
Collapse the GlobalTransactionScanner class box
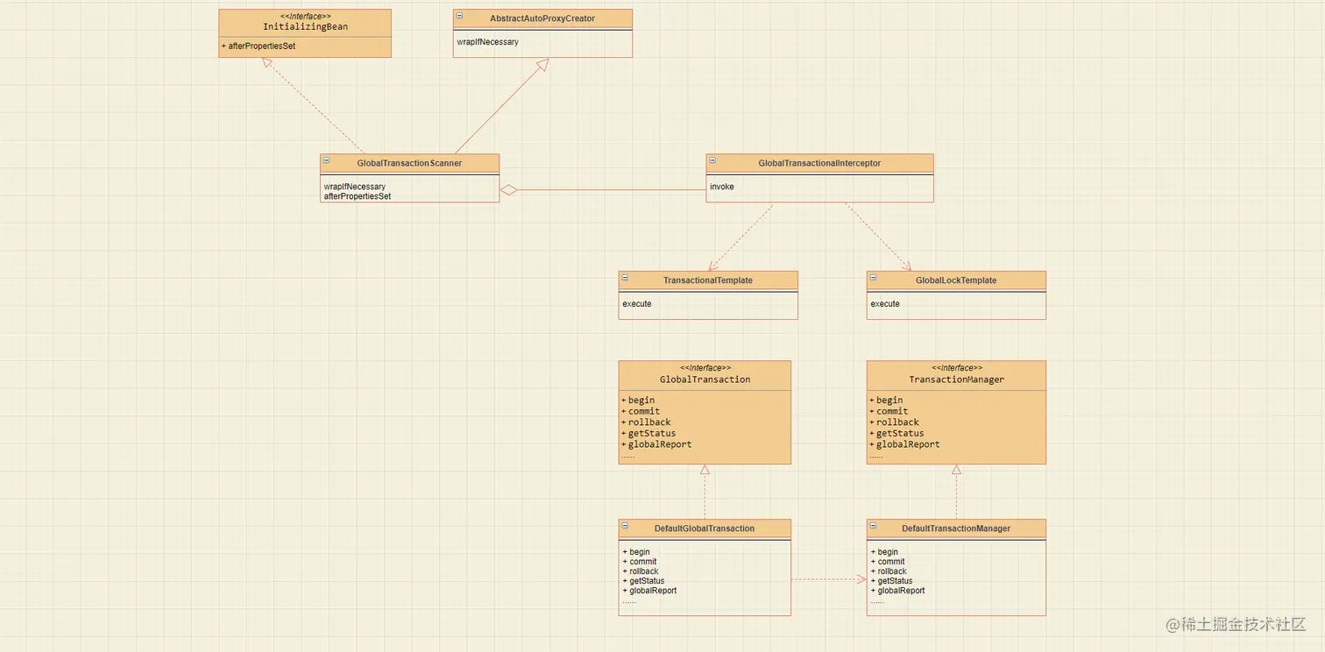pos(327,160)
